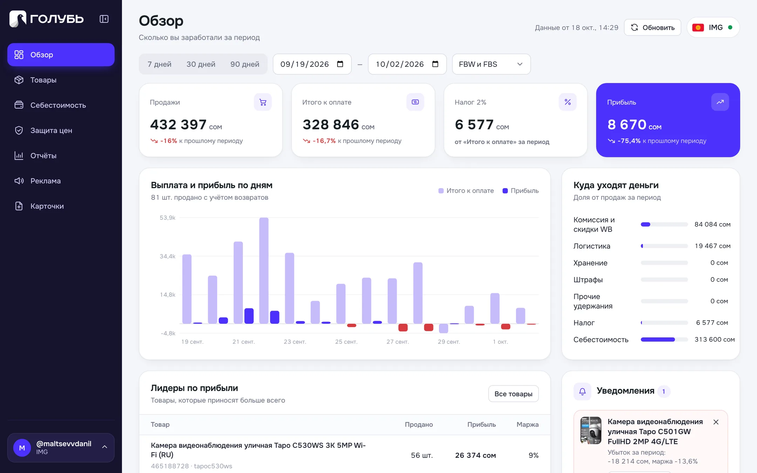Open the FBW и FBS dropdown

coord(491,64)
